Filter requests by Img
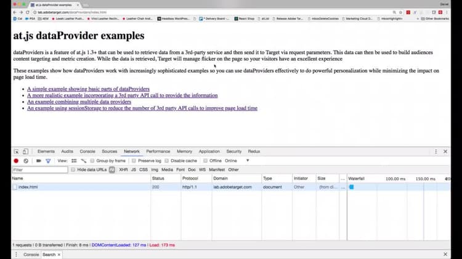 tap(155, 170)
